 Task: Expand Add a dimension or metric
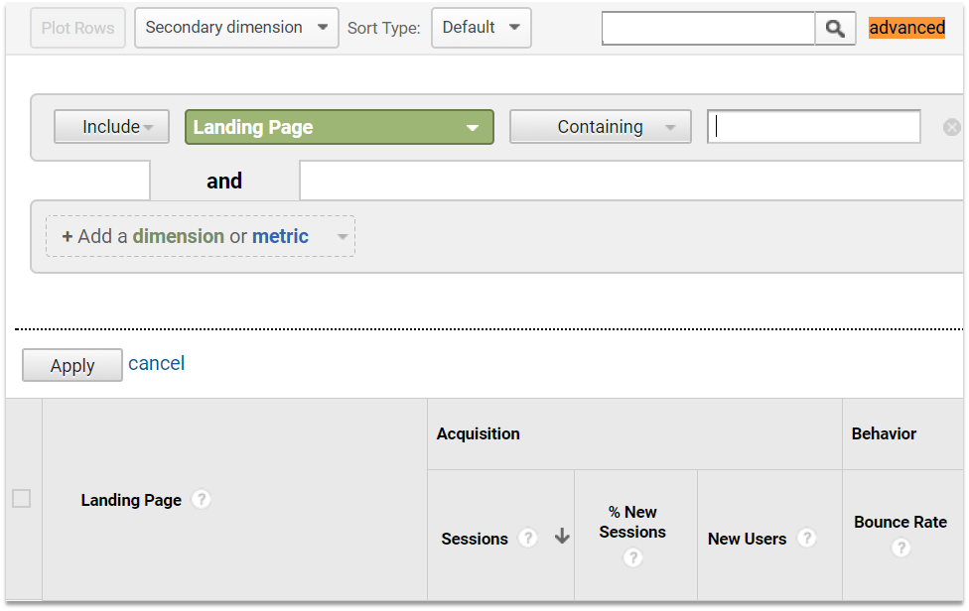point(201,236)
